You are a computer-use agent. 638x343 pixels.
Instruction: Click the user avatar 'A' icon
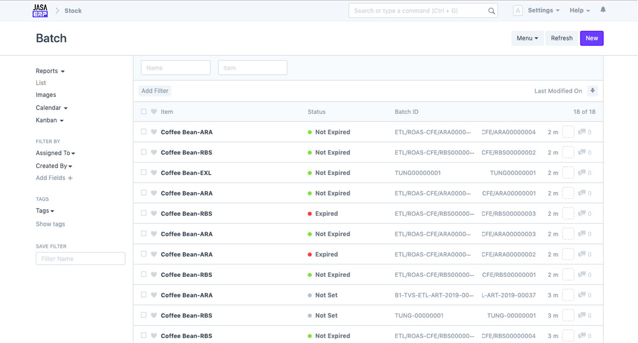518,11
